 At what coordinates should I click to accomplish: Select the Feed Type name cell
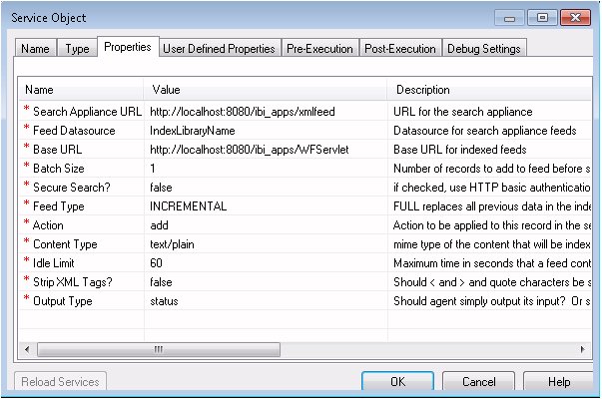tap(82, 206)
